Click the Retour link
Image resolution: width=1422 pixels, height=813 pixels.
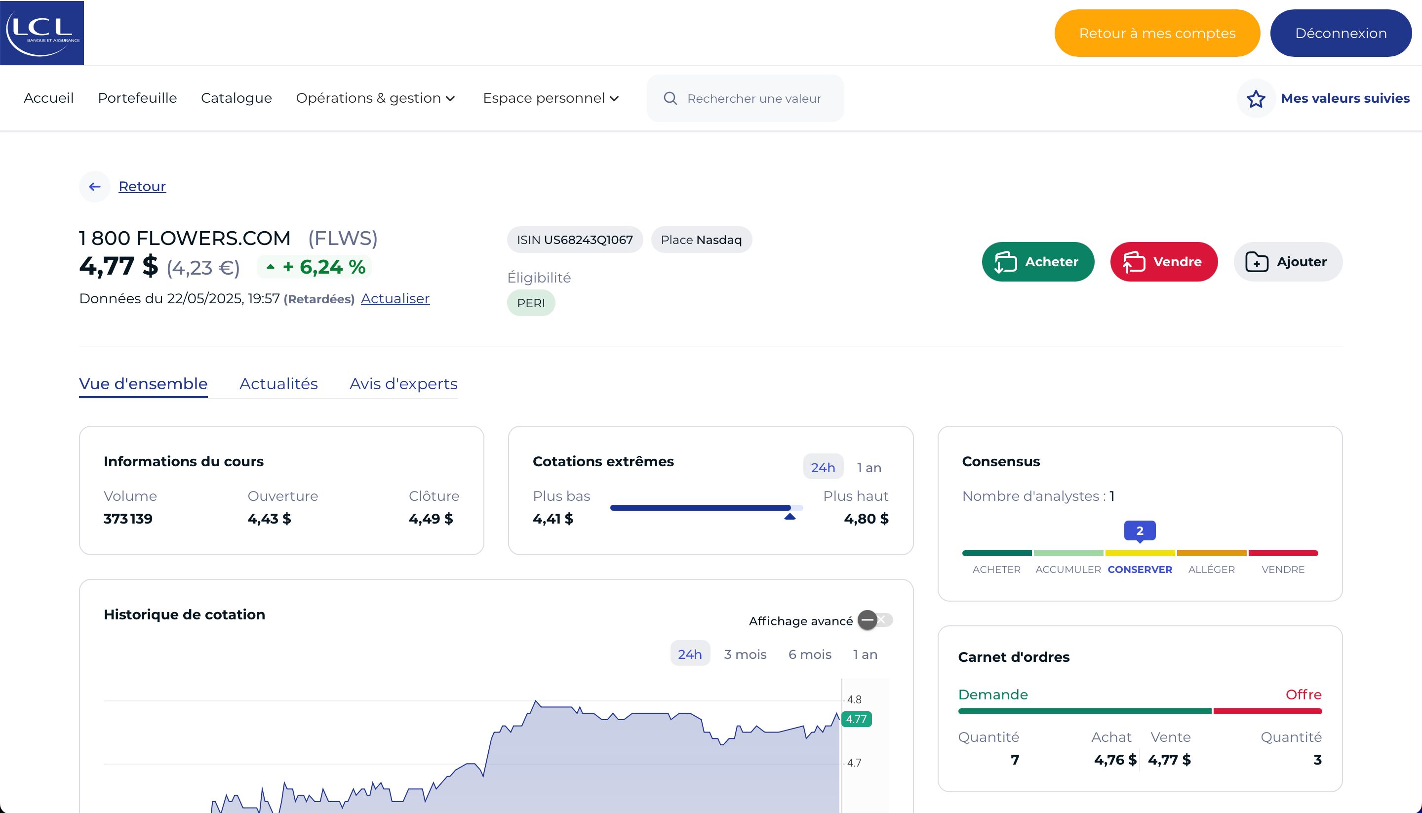pyautogui.click(x=142, y=187)
